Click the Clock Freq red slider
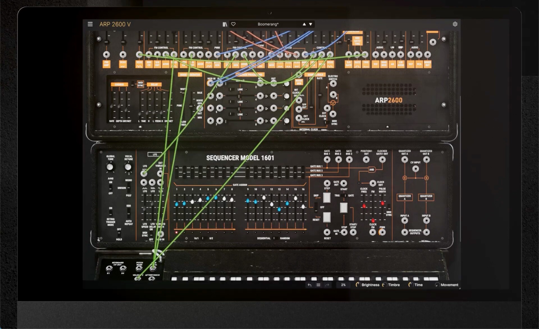 point(364,206)
